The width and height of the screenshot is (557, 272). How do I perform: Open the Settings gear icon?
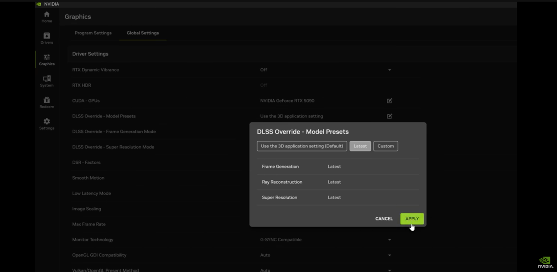(x=46, y=124)
